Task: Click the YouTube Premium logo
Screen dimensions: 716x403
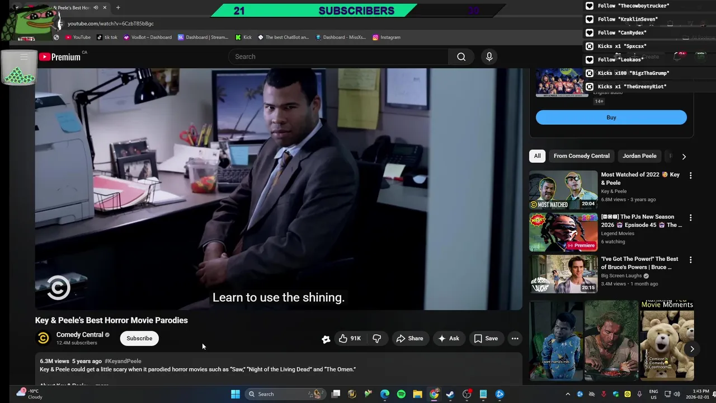Action: [60, 57]
